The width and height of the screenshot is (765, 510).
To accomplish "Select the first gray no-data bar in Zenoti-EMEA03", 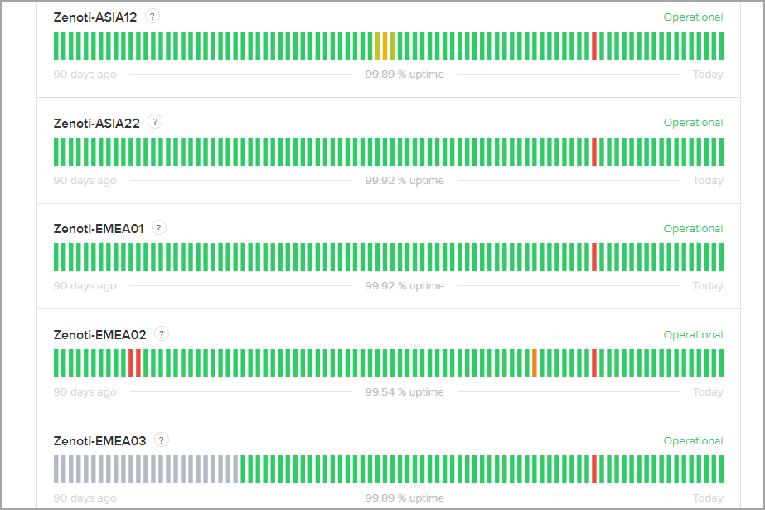I will coord(56,469).
